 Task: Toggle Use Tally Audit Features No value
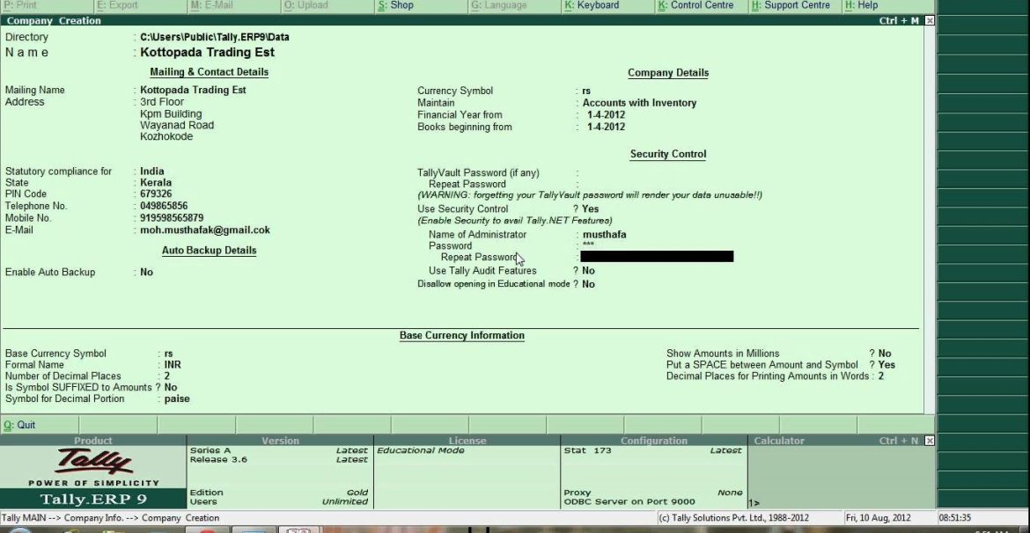[x=588, y=271]
